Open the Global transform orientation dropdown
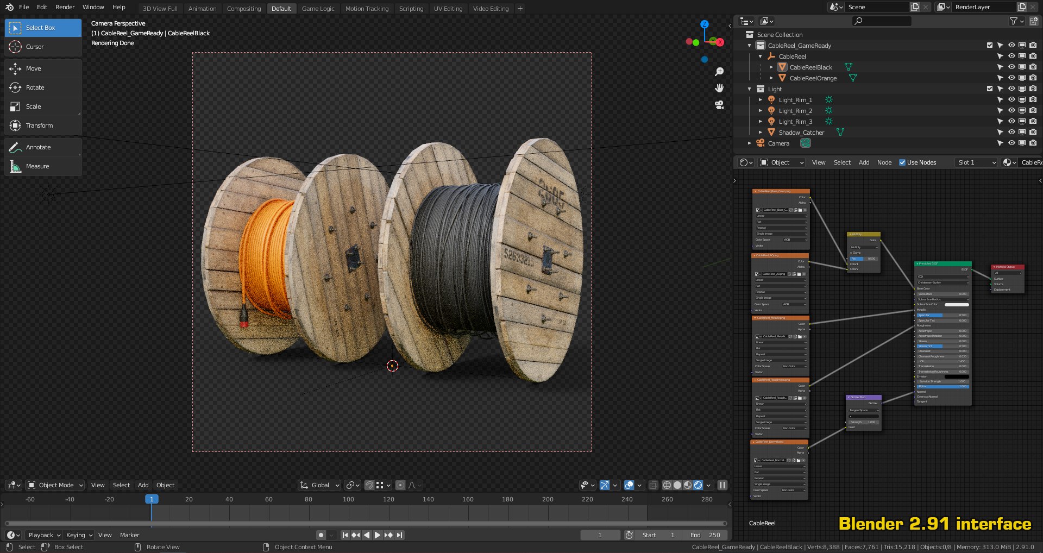Image resolution: width=1043 pixels, height=553 pixels. coord(319,485)
